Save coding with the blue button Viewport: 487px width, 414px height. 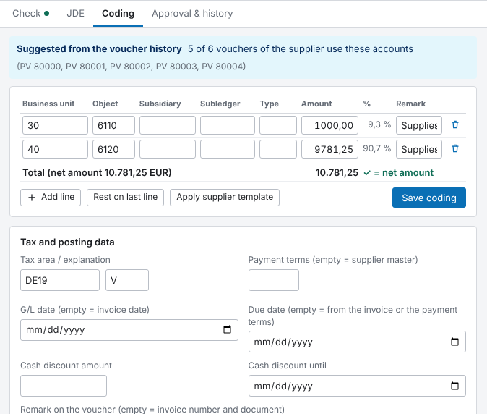(x=429, y=198)
